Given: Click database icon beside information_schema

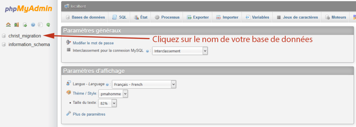Looking at the screenshot, I should coord(3,45).
